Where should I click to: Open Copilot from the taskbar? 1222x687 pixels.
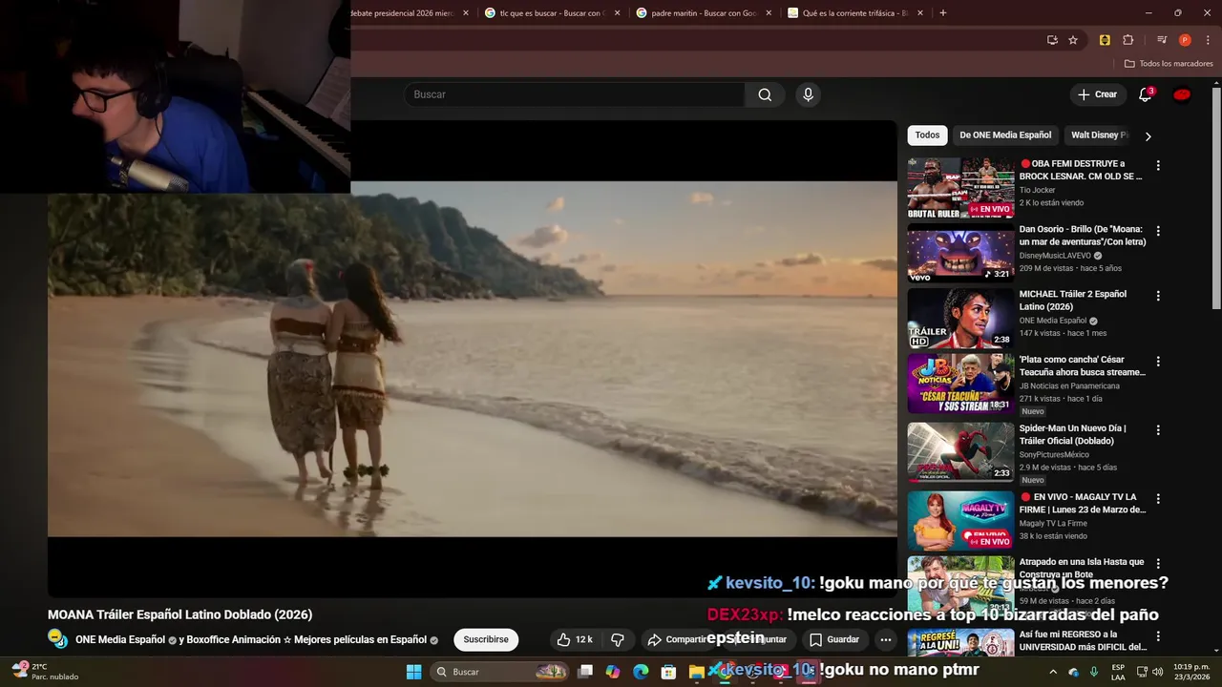tap(613, 672)
